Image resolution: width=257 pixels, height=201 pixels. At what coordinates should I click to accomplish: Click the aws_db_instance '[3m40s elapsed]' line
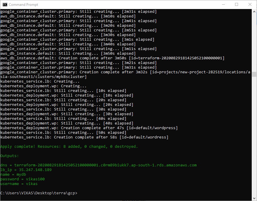pyautogui.click(x=68, y=44)
